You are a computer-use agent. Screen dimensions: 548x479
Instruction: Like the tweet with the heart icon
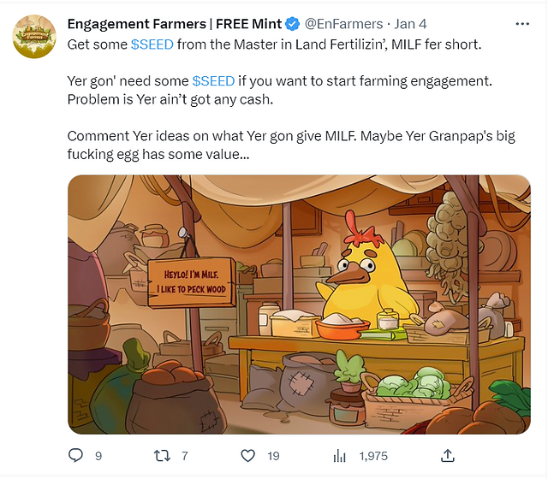[x=247, y=456]
